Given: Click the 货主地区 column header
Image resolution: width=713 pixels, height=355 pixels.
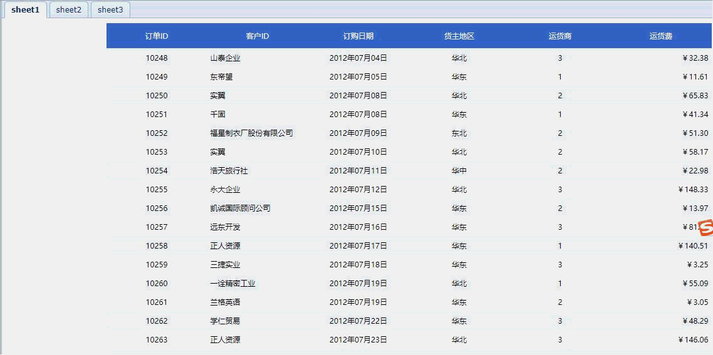Looking at the screenshot, I should (x=459, y=36).
